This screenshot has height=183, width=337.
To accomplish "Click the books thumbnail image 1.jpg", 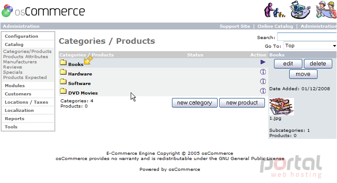I will [281, 107].
